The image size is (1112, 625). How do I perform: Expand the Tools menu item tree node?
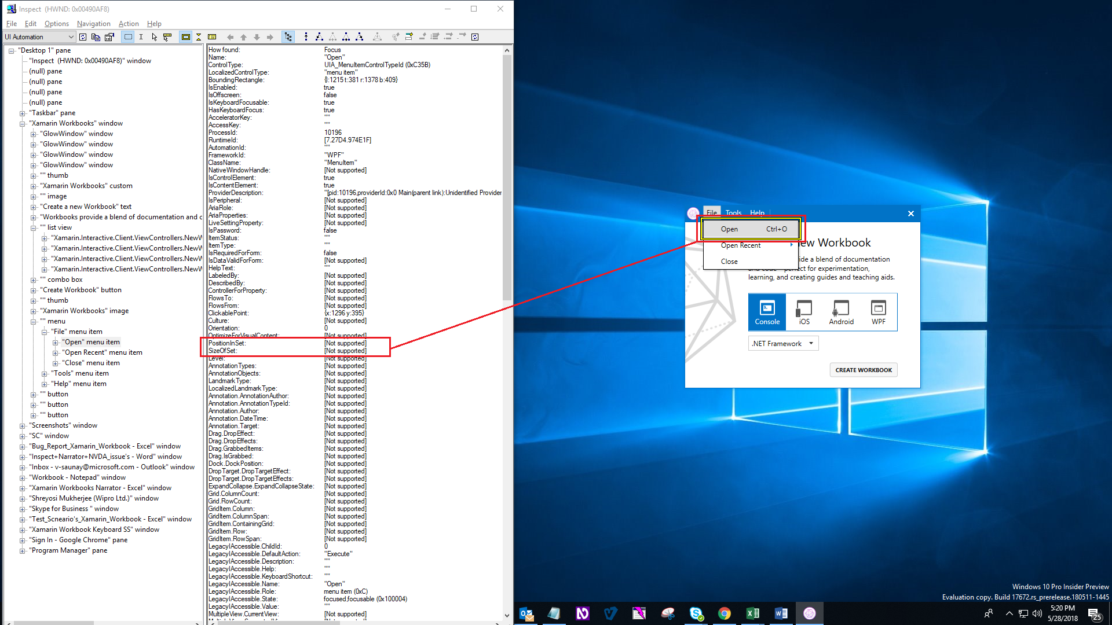click(45, 373)
